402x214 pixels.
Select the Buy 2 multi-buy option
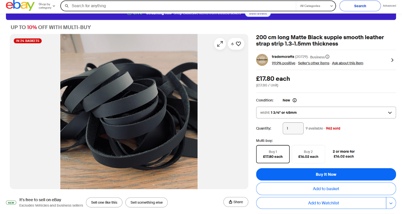pyautogui.click(x=308, y=154)
